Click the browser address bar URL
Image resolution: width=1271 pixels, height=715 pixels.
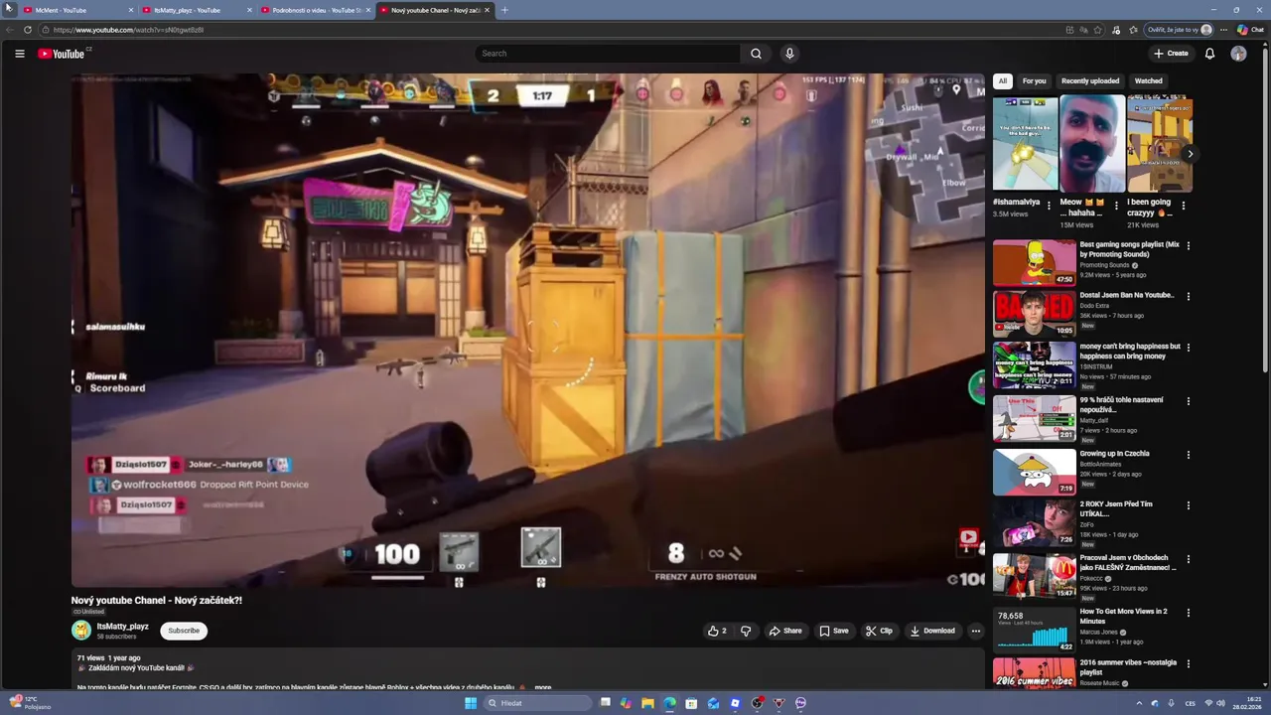(x=128, y=30)
